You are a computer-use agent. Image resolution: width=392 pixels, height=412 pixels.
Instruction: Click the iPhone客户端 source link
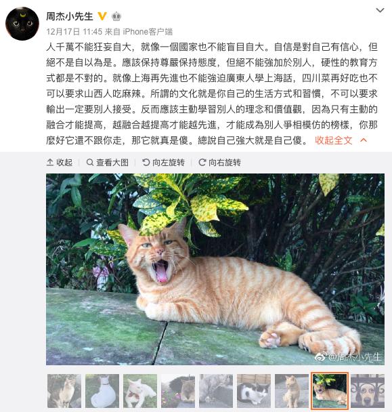148,32
